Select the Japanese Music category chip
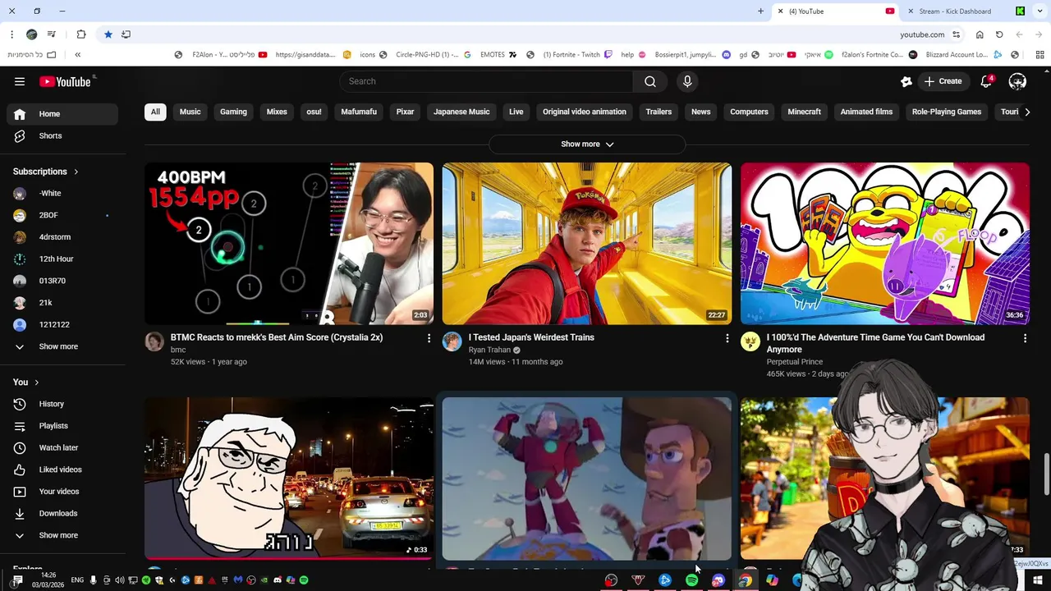 [461, 112]
